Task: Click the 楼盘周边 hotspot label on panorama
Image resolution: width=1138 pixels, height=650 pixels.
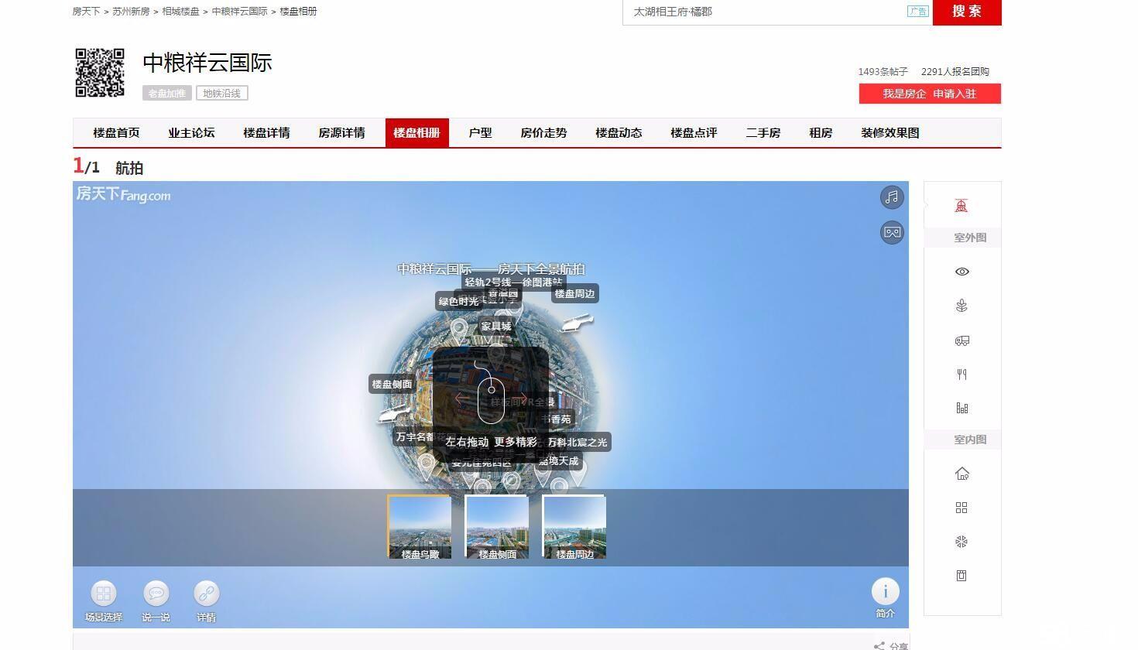Action: point(574,293)
